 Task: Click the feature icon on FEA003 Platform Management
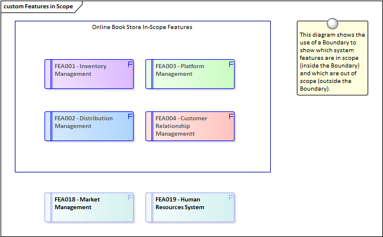(x=230, y=64)
